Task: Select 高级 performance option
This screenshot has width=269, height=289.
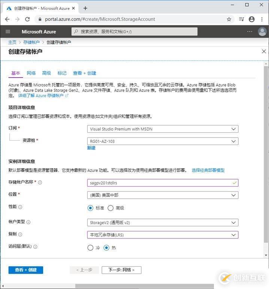Action: click(111, 208)
